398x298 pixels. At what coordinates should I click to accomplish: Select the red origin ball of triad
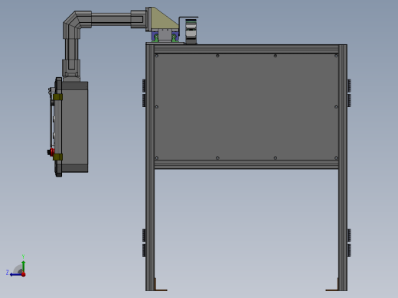[24, 274]
